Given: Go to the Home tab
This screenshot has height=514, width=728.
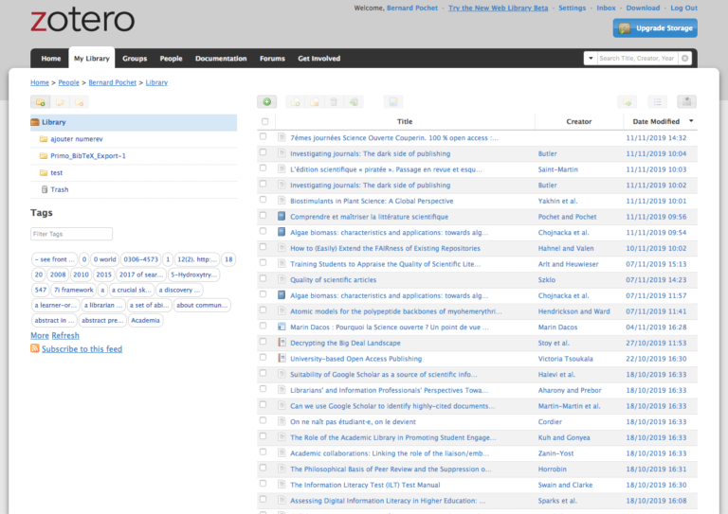Looking at the screenshot, I should click(x=51, y=59).
